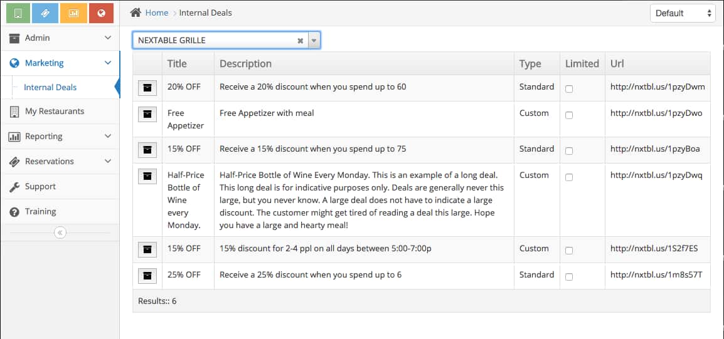Open the Default dropdown at top-right
Screen dimensions: 724x339
tap(682, 13)
